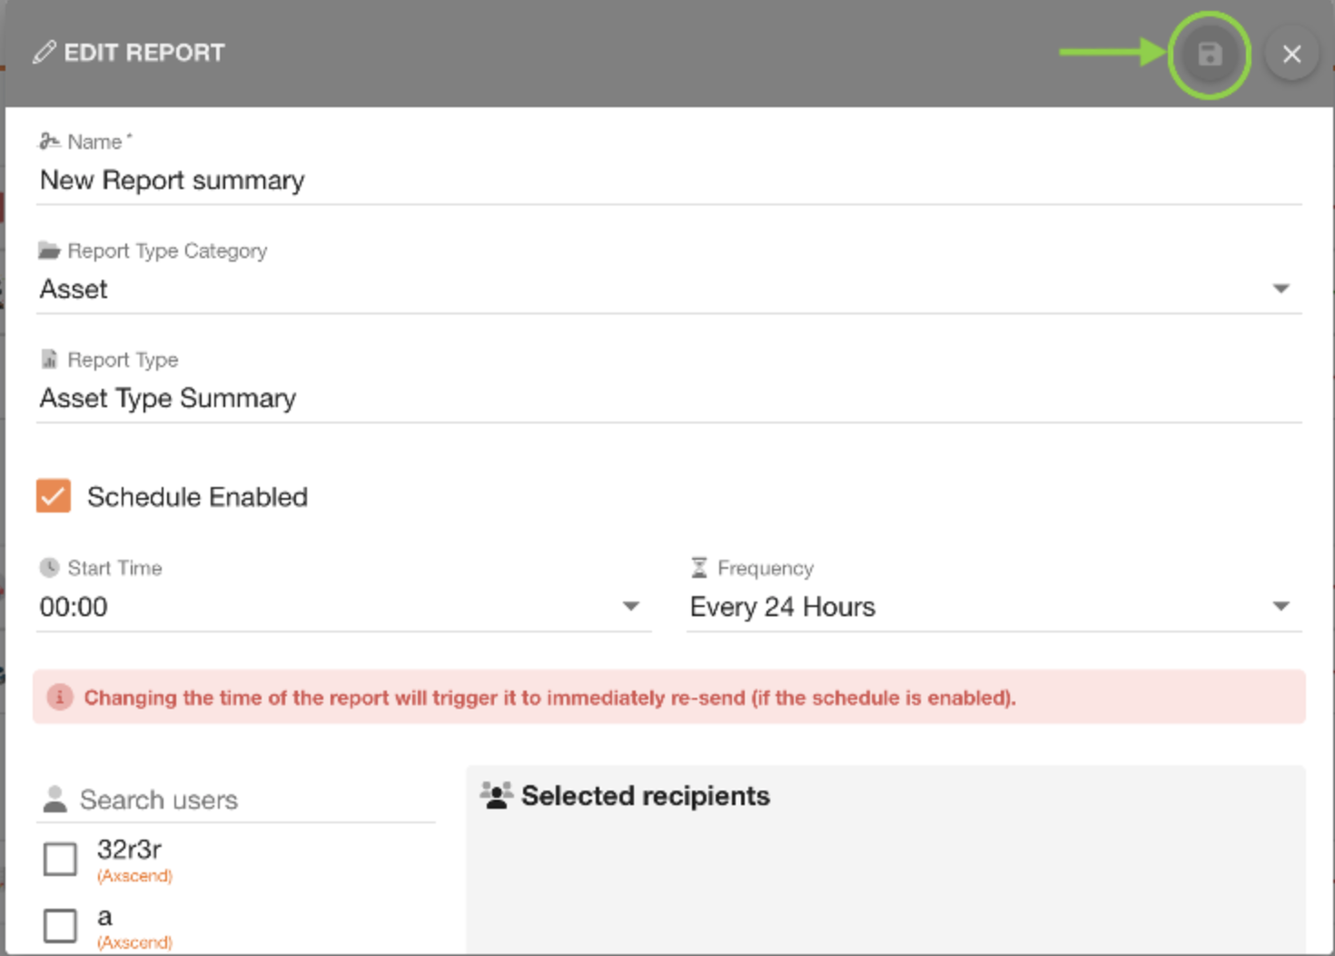Click the chart icon next to Report Type
The image size is (1335, 956).
pos(50,358)
